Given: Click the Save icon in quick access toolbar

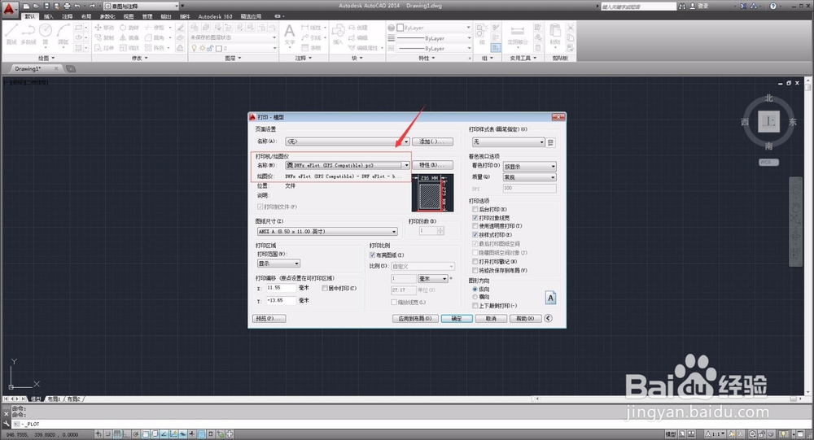Looking at the screenshot, I should tap(46, 6).
